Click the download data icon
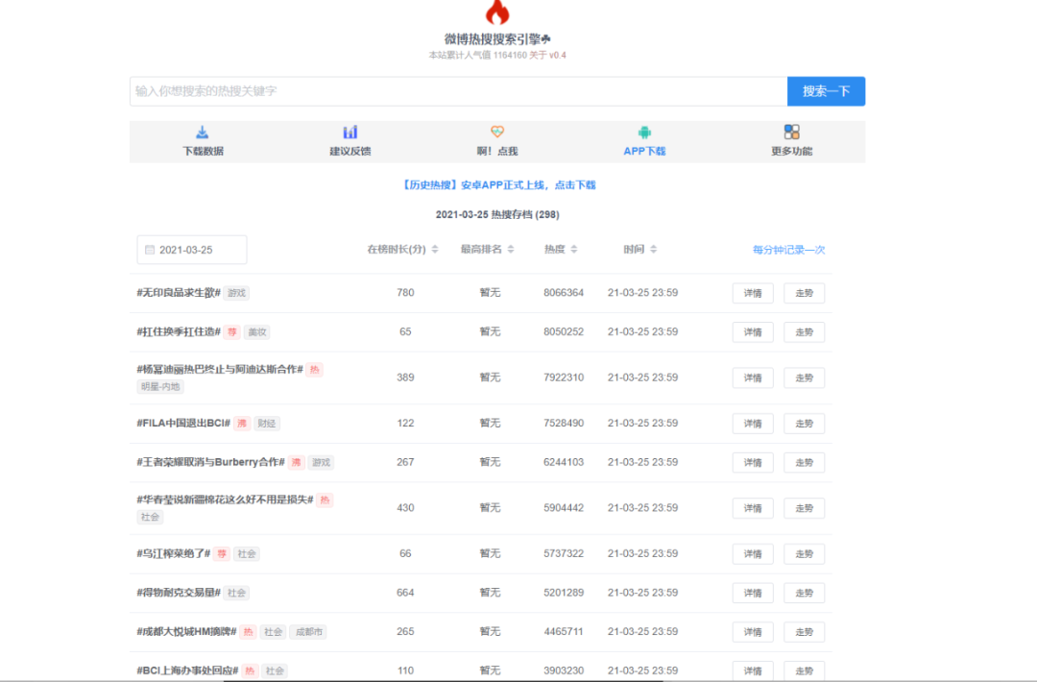This screenshot has width=1037, height=682. tap(203, 133)
